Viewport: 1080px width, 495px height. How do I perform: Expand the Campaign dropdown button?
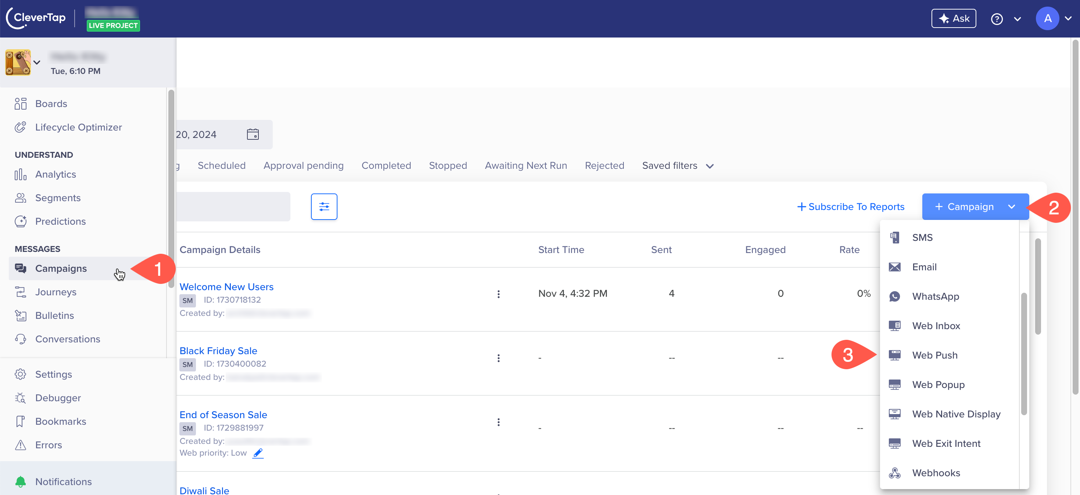[x=1011, y=207]
